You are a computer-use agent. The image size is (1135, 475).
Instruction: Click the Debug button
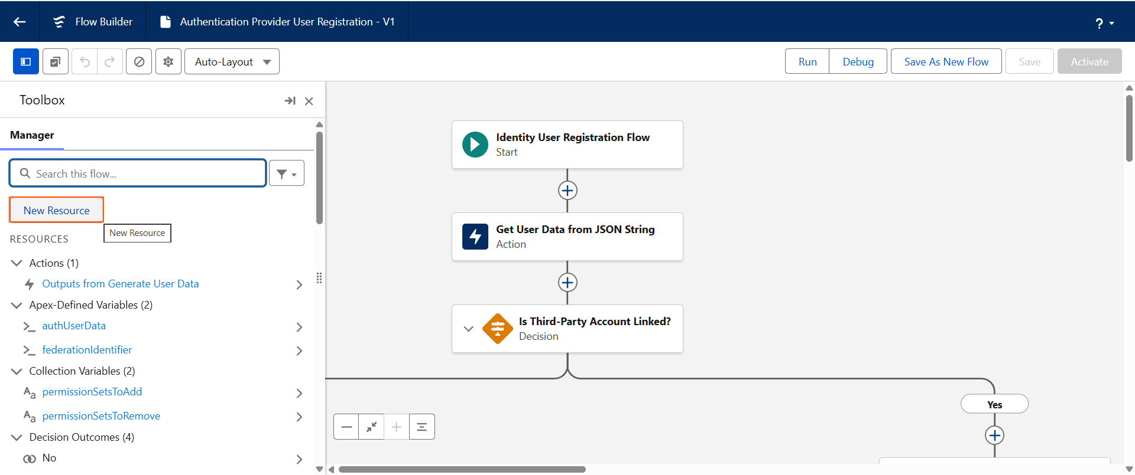tap(858, 61)
